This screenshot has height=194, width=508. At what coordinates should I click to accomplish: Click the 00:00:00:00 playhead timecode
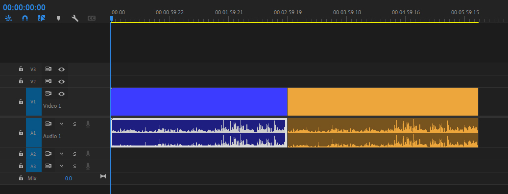tap(24, 7)
